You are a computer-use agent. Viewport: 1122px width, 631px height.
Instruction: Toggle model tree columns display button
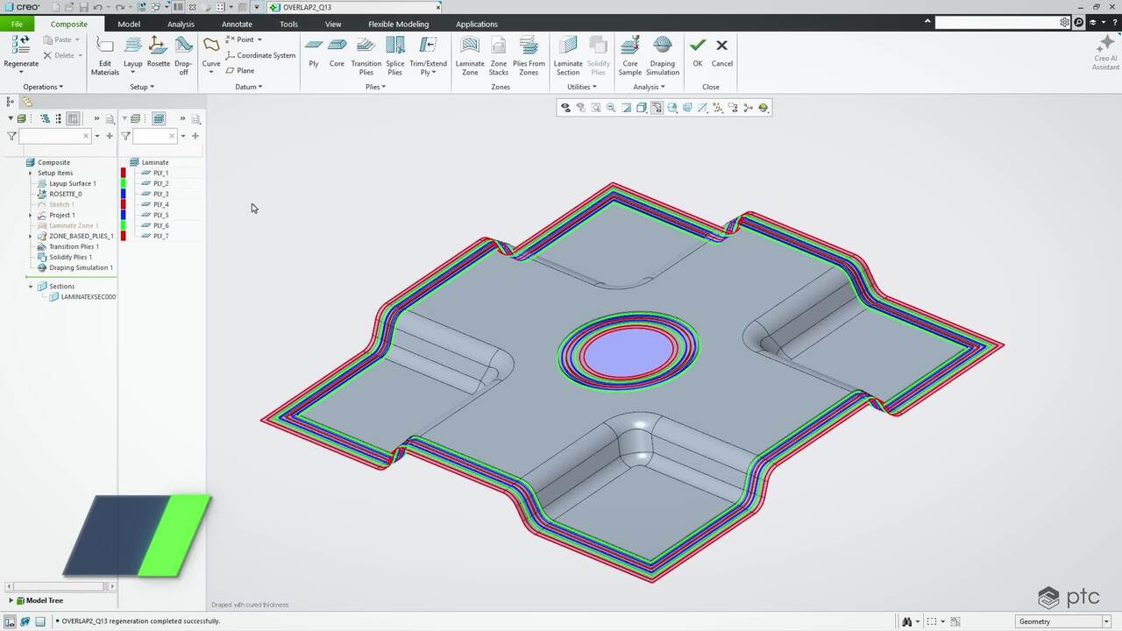point(73,118)
